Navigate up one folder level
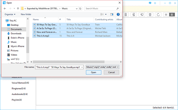 click(18, 9)
